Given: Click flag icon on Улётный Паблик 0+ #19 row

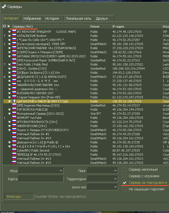Looking at the screenshot, I should 14,138.
